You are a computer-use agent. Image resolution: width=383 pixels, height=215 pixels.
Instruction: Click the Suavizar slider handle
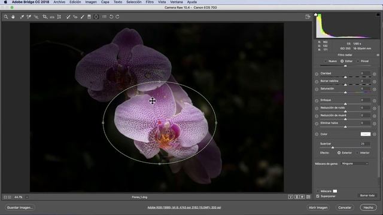tap(333, 148)
